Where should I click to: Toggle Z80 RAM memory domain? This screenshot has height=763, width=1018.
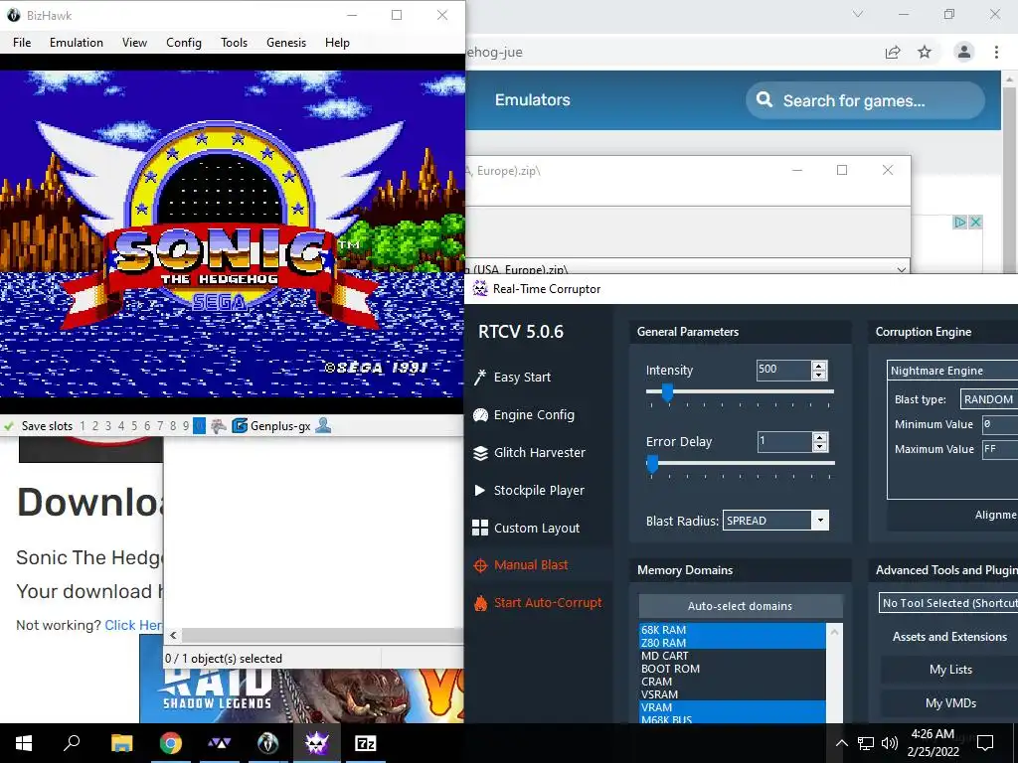[733, 643]
